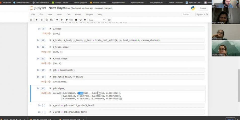
Task: Save notebook with the floppy disk icon
Action: tap(31, 20)
